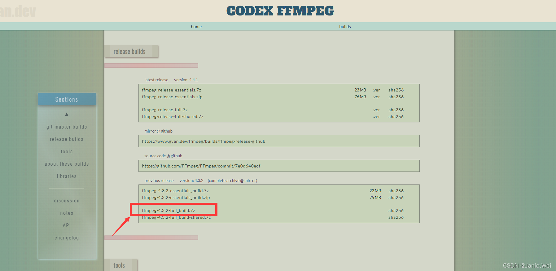The height and width of the screenshot is (271, 556).
Task: Jump to libraries section
Action: point(67,176)
